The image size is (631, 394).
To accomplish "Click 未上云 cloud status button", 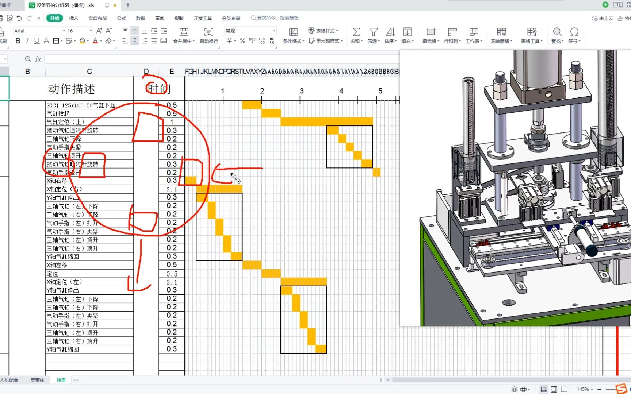I will click(602, 18).
